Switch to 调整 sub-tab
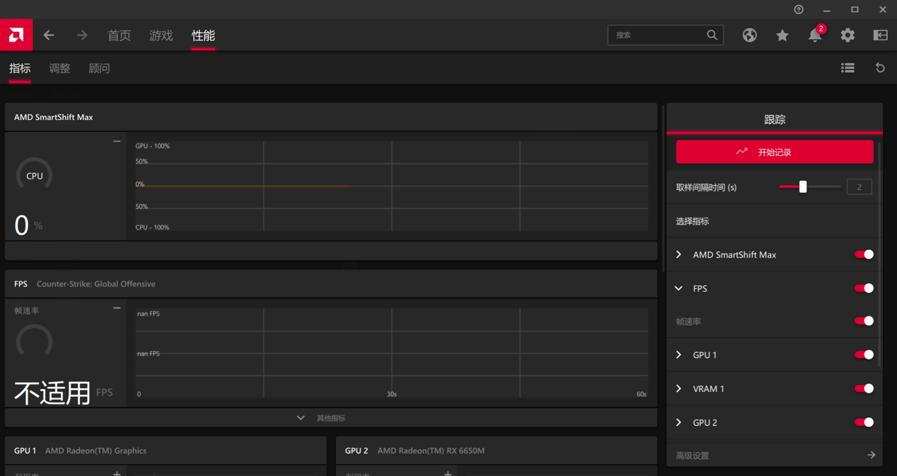The height and width of the screenshot is (476, 897). pos(59,69)
